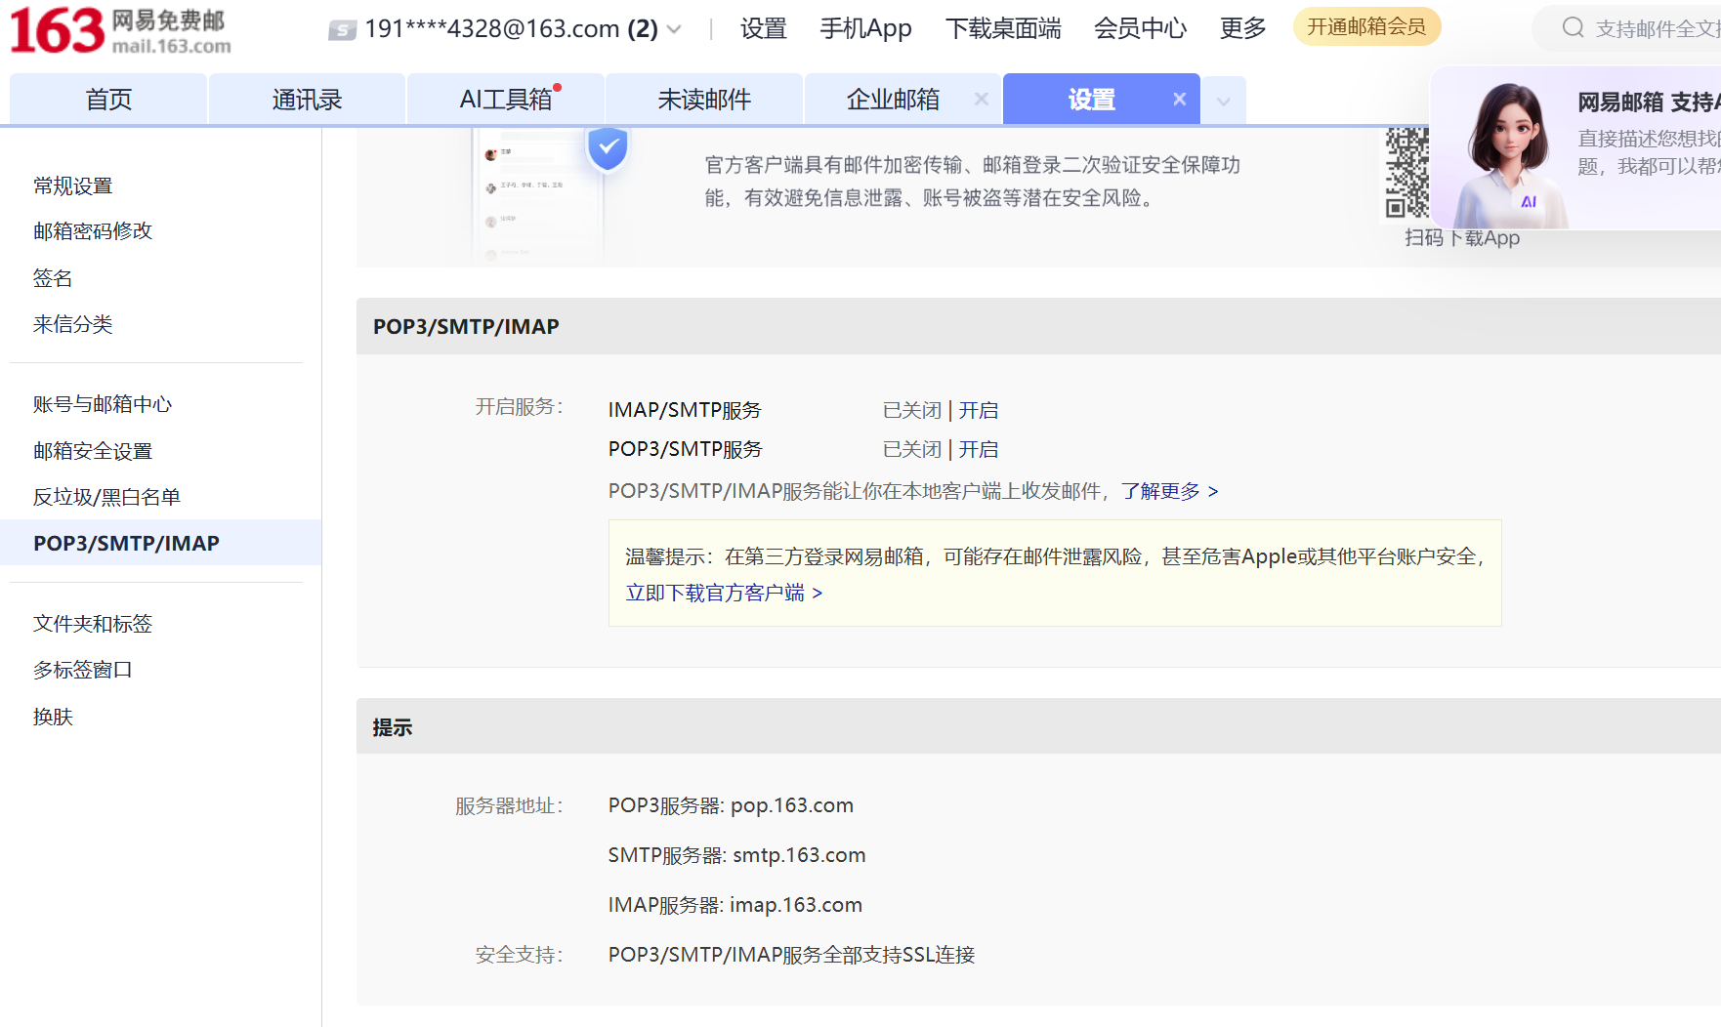The width and height of the screenshot is (1721, 1027).
Task: Open the 下载桌面端 link
Action: [1003, 28]
